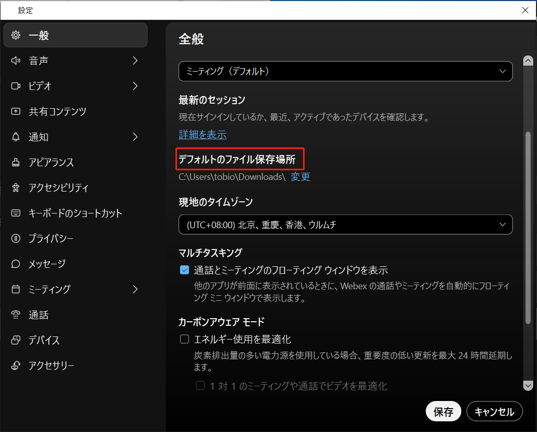Uncheck 通話とミーティングのフローティング ウィンドウを表示
The width and height of the screenshot is (537, 432).
[185, 270]
